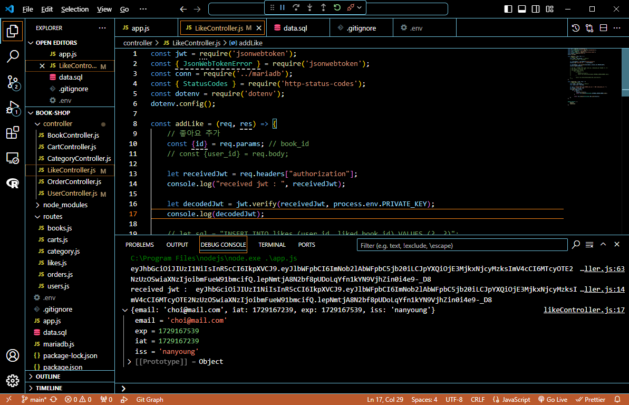Pause the debugger from debug toolbar
629x405 pixels.
point(283,7)
